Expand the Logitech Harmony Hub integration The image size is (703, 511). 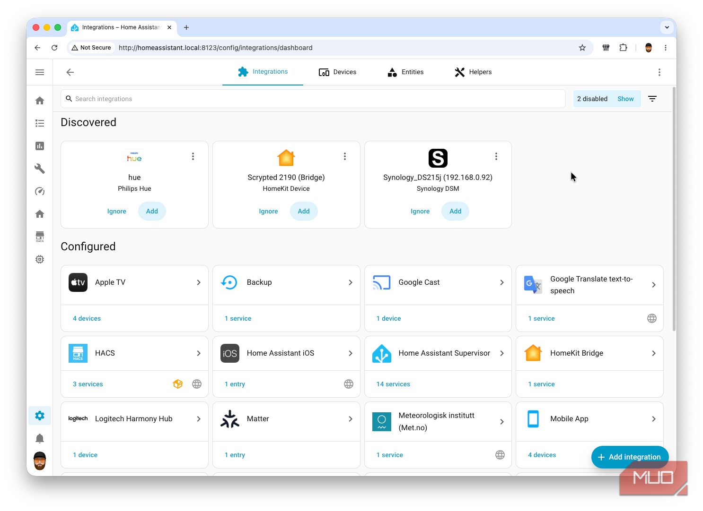click(x=199, y=419)
